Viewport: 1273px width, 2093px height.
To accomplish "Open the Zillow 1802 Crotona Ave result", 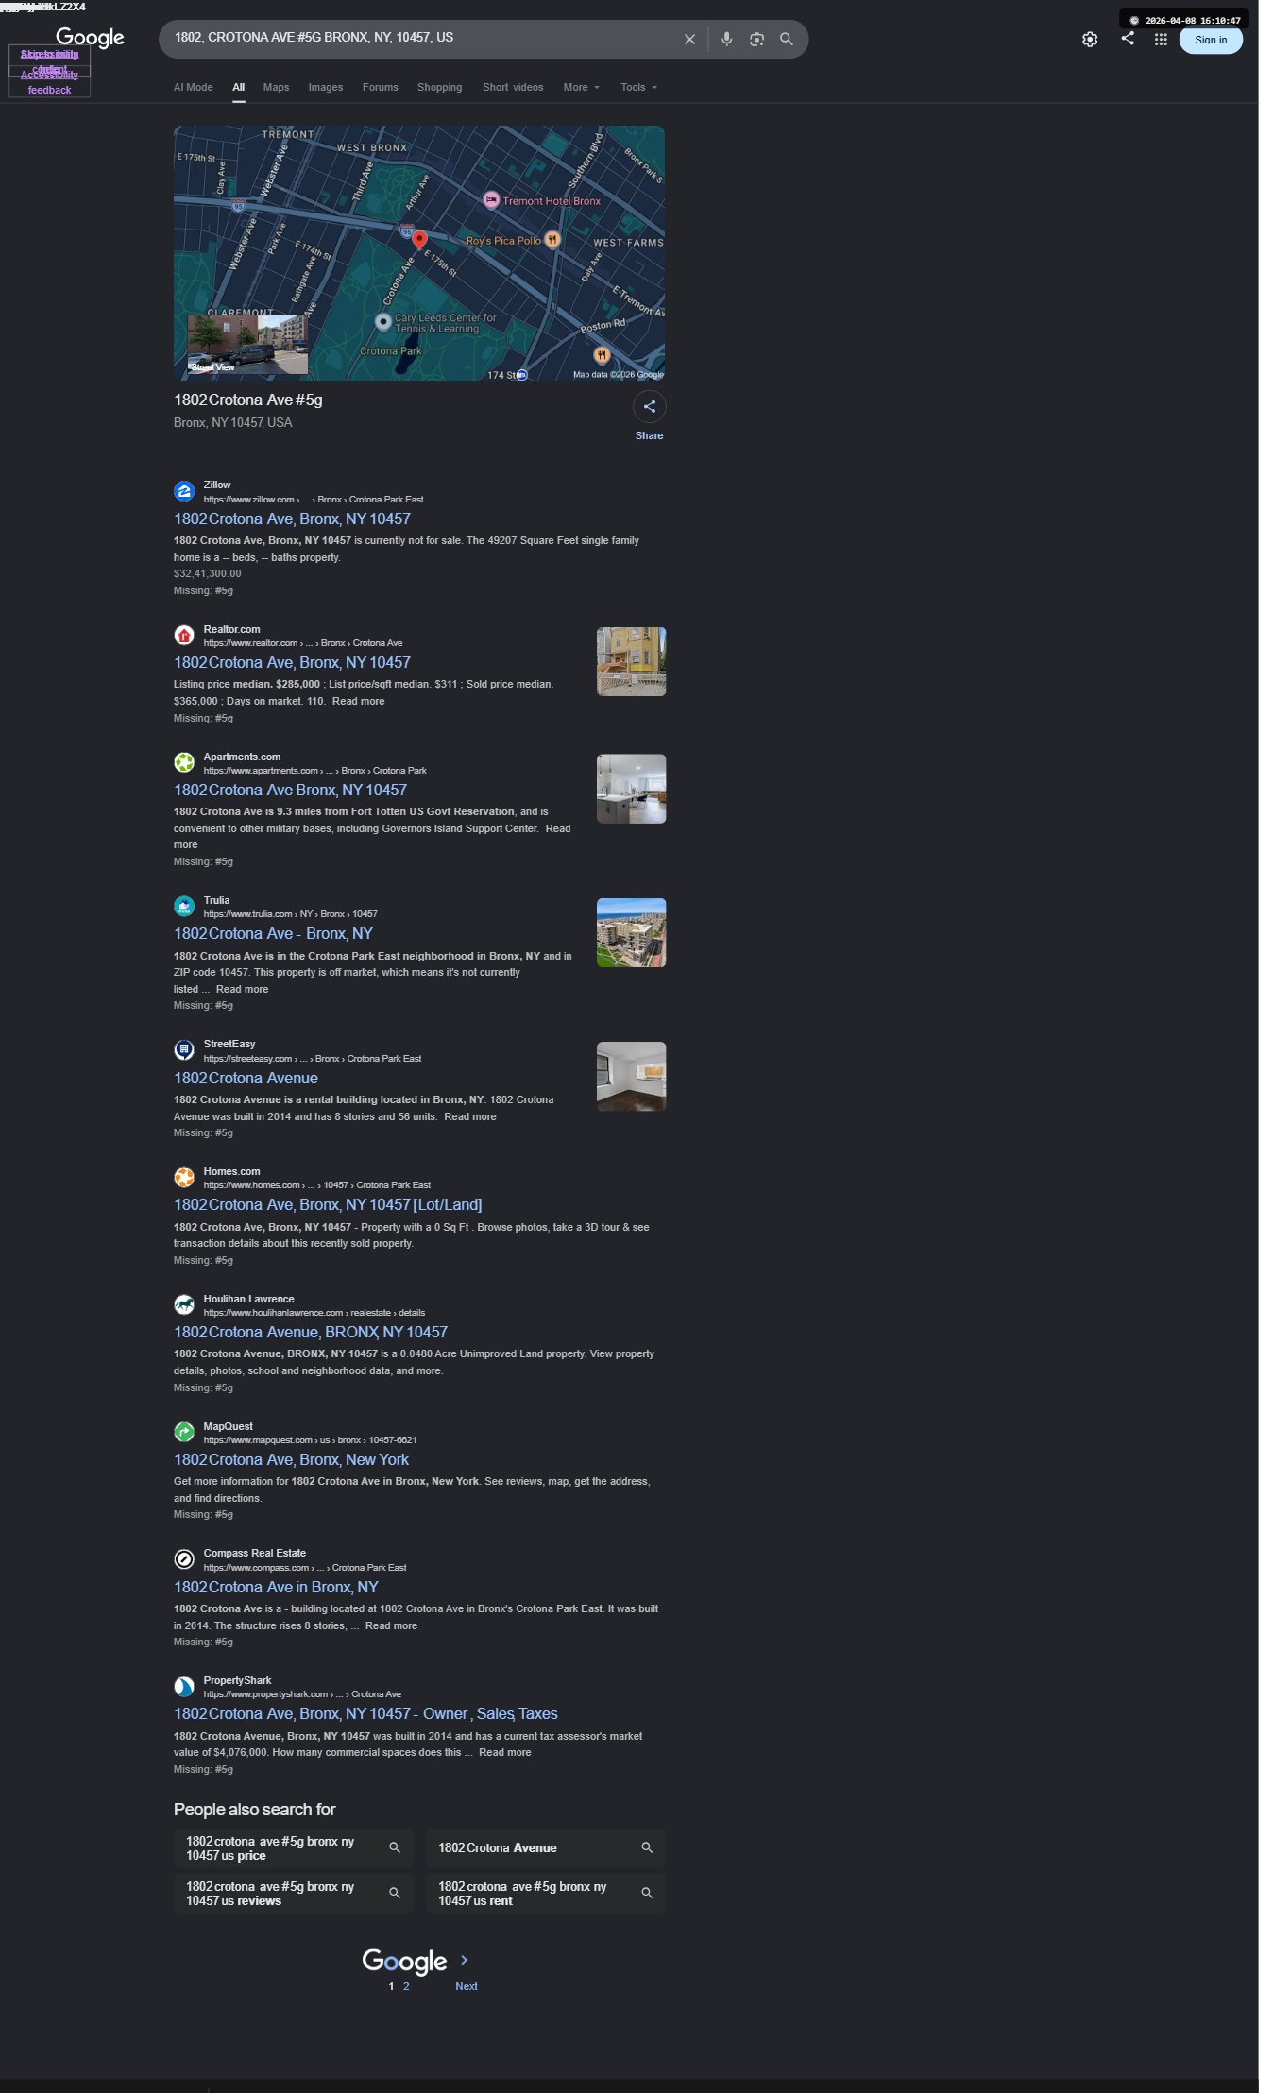I will [x=292, y=519].
